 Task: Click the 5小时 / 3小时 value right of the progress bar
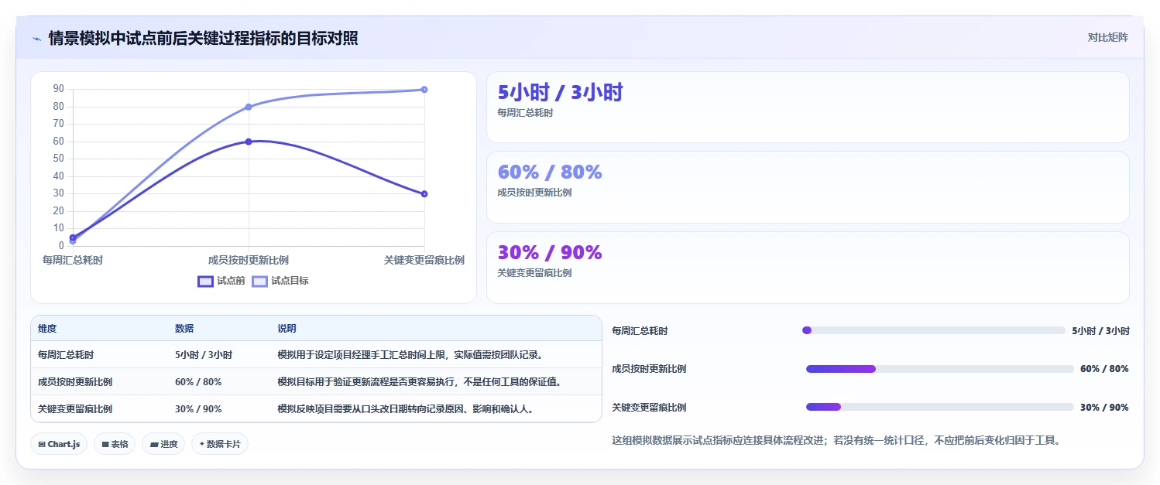pyautogui.click(x=1100, y=331)
